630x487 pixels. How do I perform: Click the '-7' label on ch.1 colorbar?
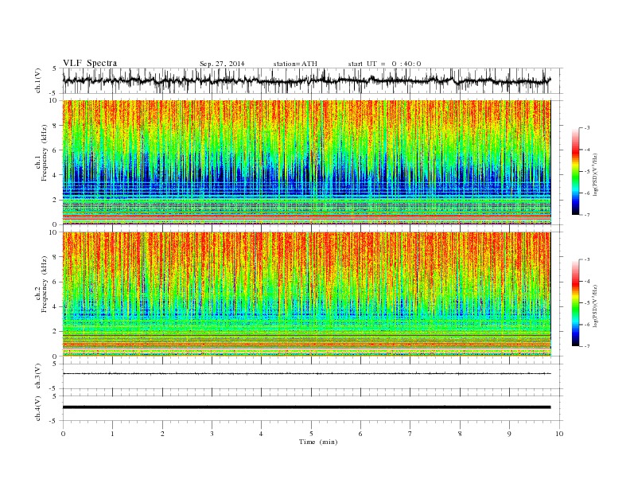587,215
